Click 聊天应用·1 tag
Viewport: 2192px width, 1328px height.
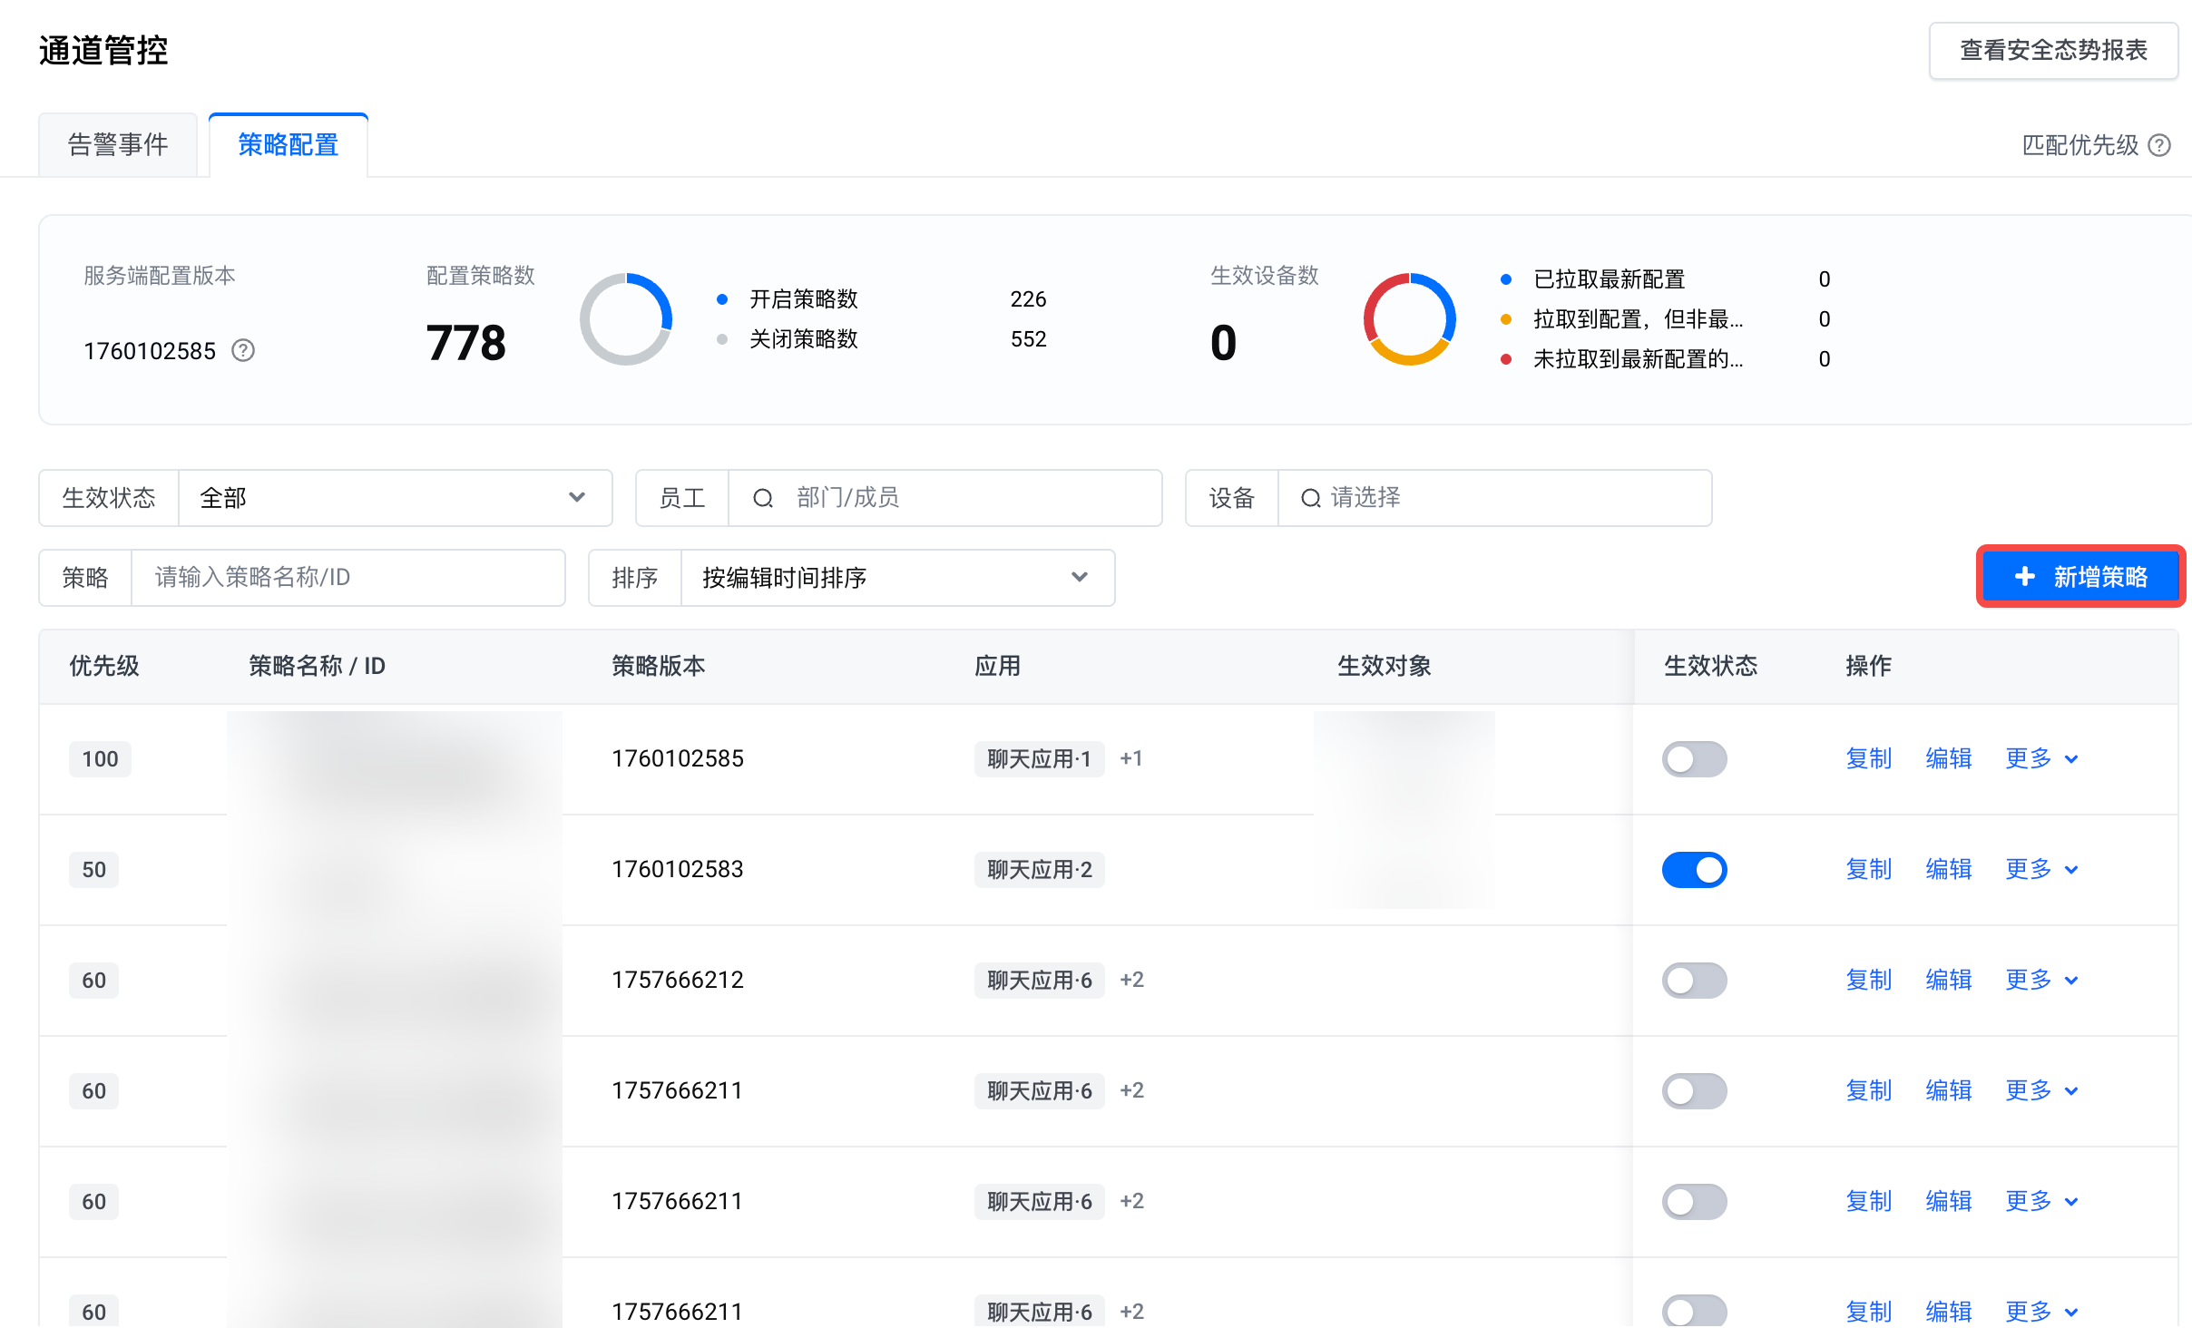(1040, 759)
